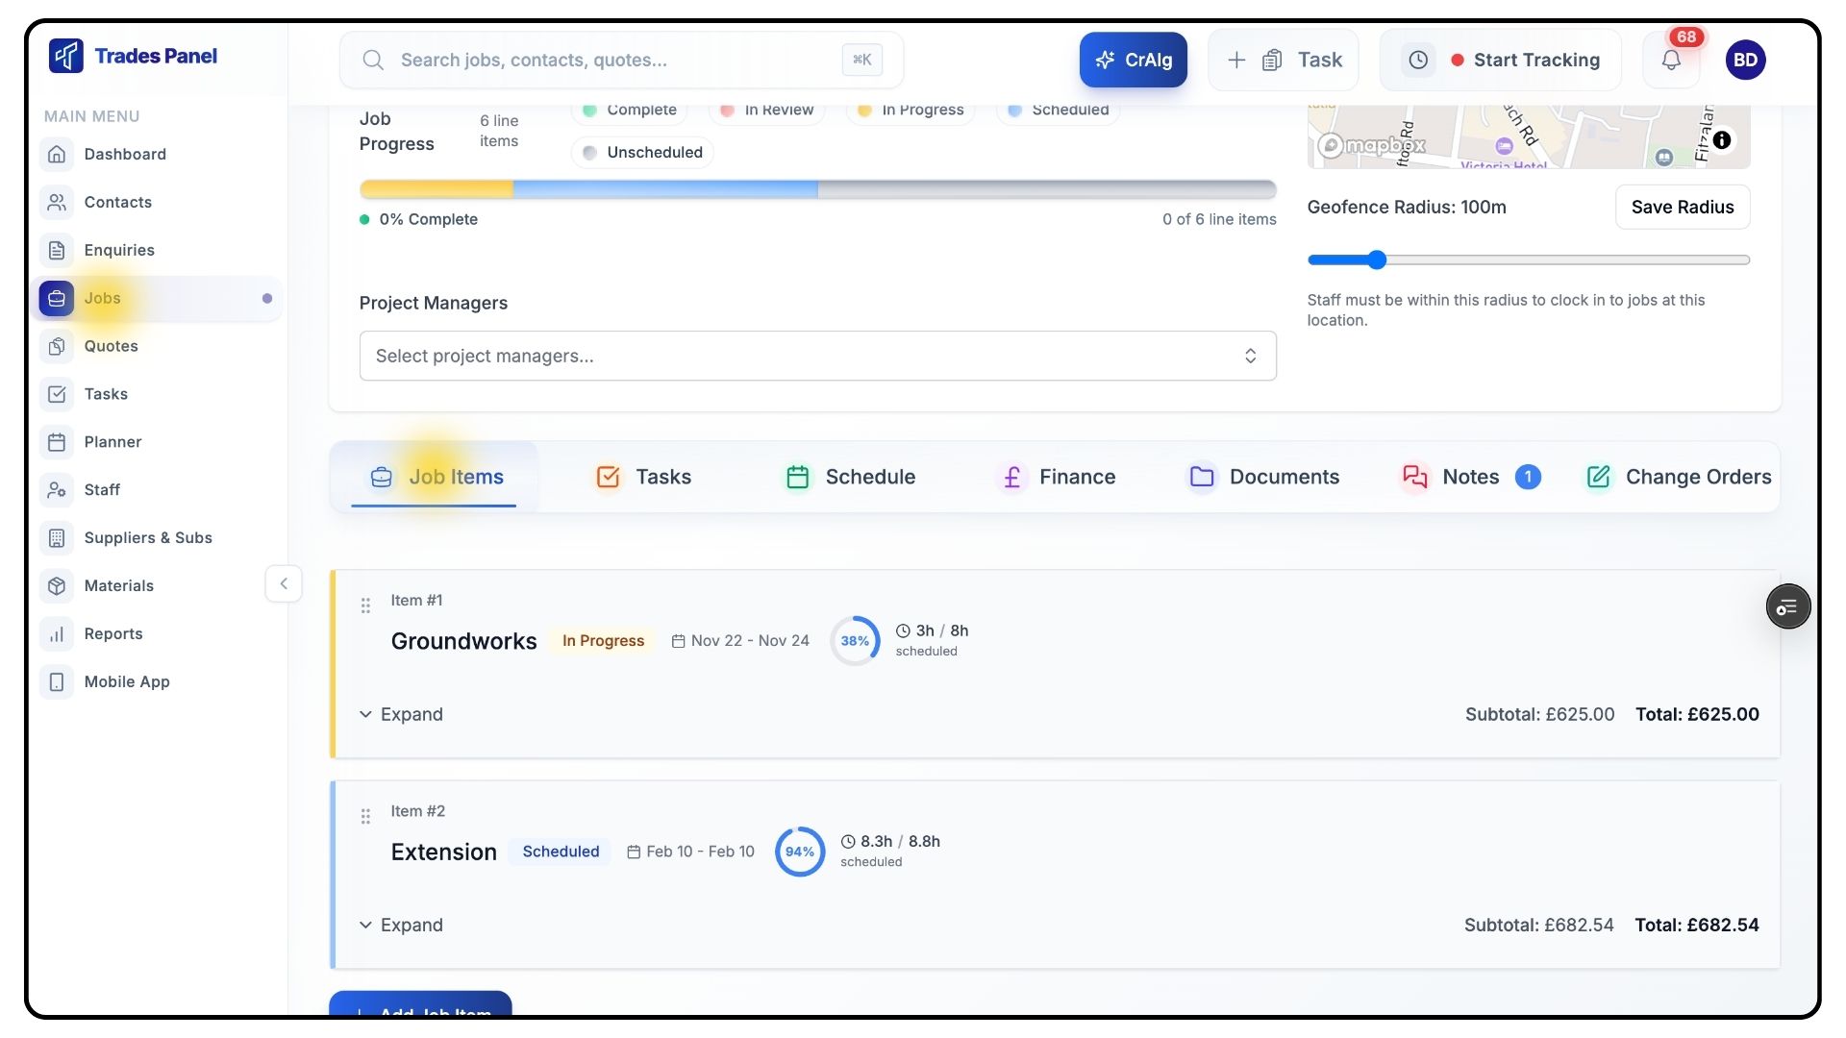Click the notifications bell icon
Viewport: 1846px width, 1038px height.
pyautogui.click(x=1671, y=60)
